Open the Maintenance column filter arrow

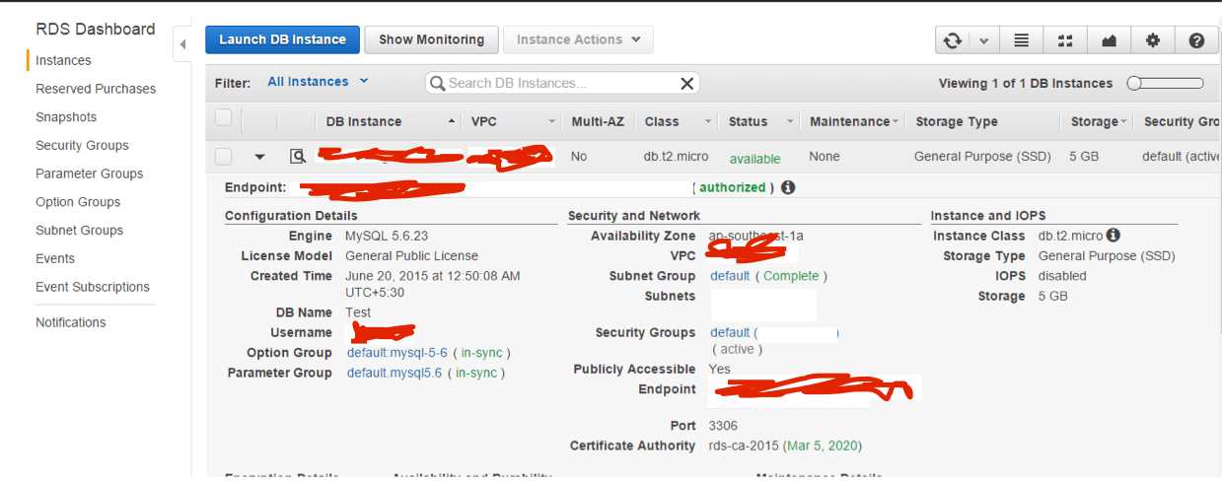895,122
